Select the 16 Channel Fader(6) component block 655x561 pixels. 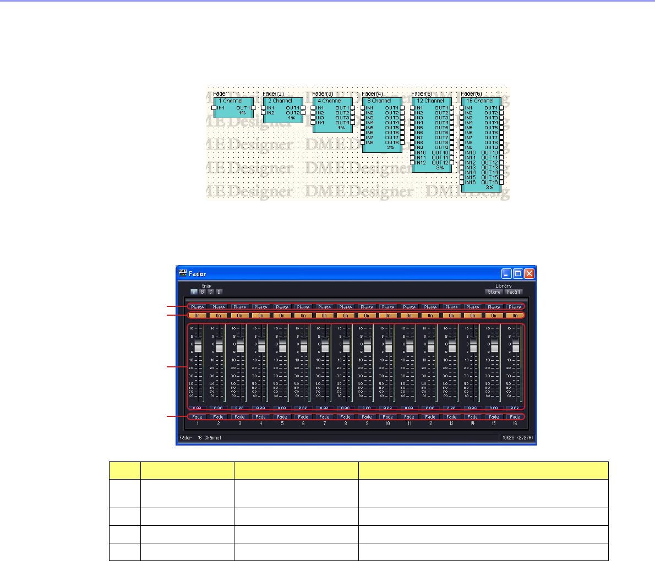481,145
